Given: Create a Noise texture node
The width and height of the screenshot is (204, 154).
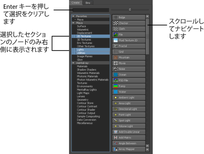Looking at the screenshot, I should (129, 69).
